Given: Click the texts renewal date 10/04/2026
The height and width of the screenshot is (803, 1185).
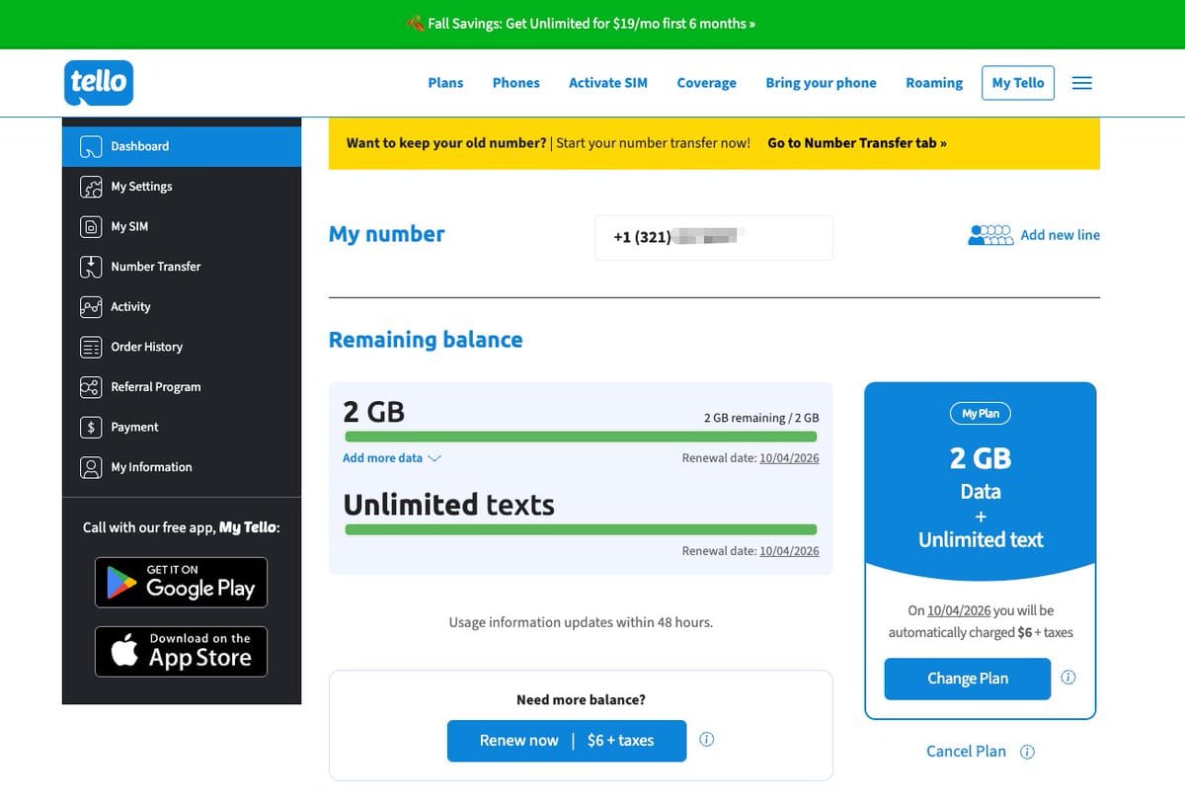Looking at the screenshot, I should pyautogui.click(x=789, y=551).
